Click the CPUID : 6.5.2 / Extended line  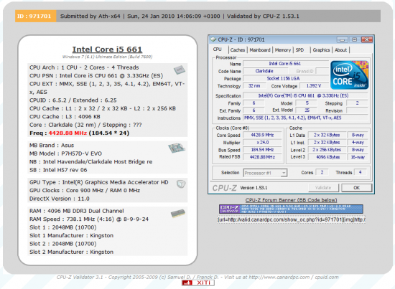(73, 100)
